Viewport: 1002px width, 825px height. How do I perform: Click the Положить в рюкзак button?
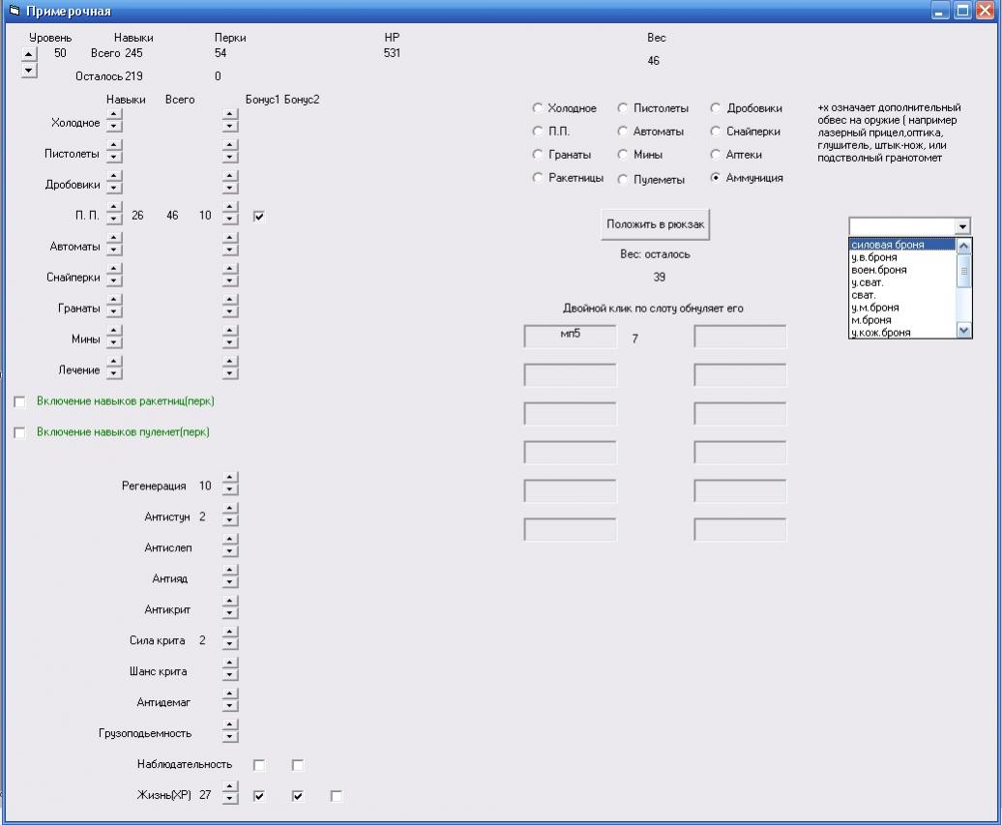pyautogui.click(x=655, y=224)
